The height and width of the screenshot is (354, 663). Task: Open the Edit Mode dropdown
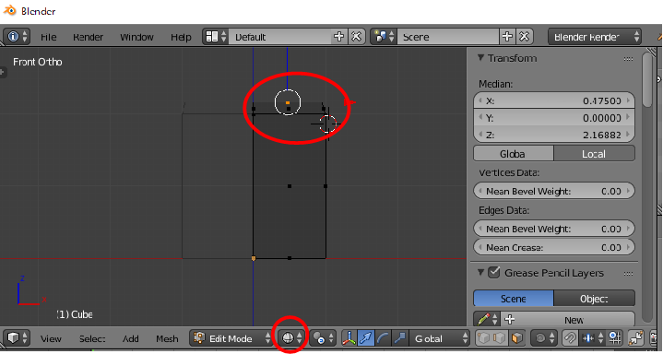coord(231,338)
